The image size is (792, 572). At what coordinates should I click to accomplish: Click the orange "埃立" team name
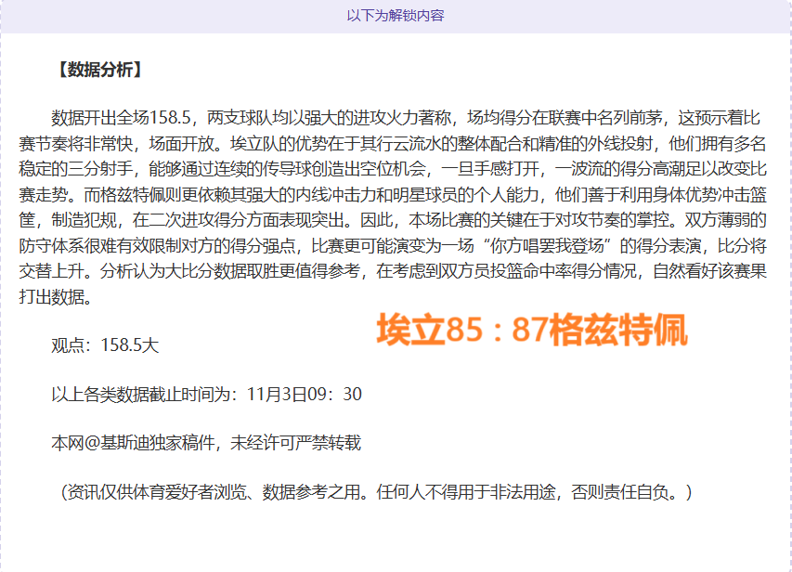(x=410, y=330)
